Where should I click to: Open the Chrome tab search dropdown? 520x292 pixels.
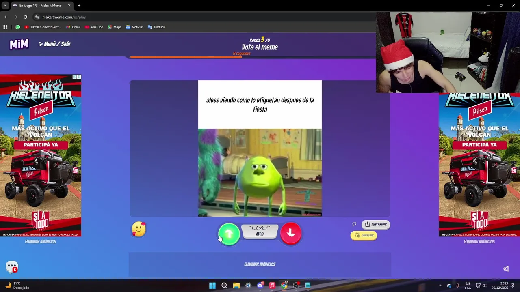pyautogui.click(x=5, y=5)
